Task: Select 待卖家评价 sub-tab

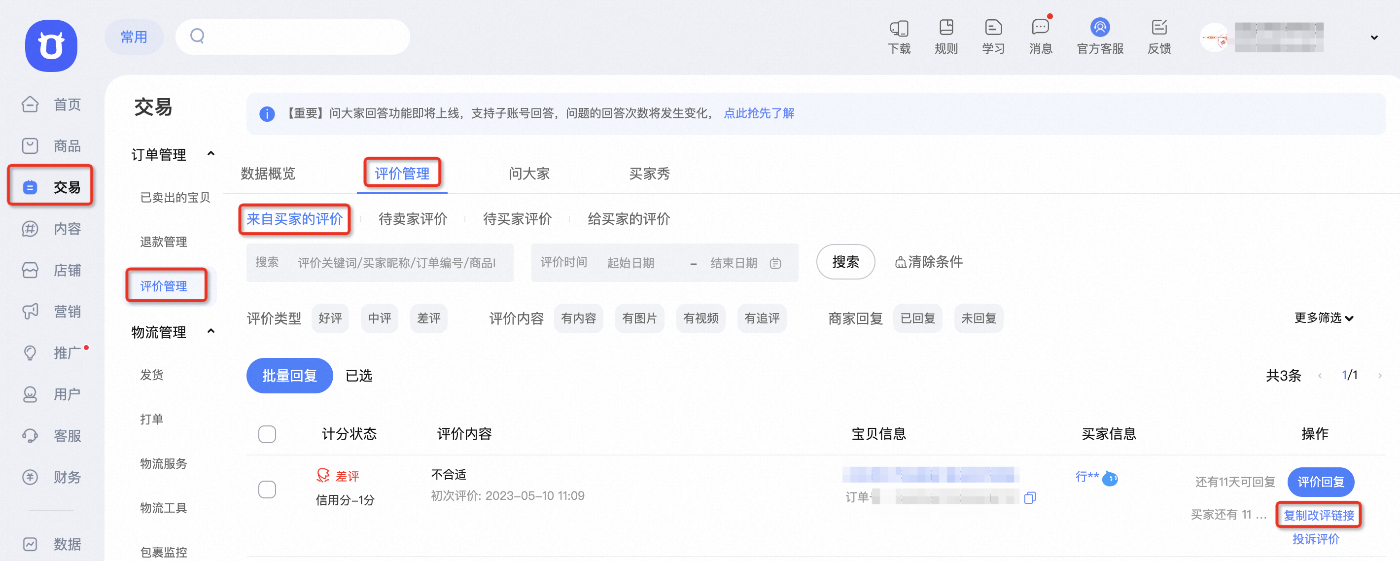Action: pos(413,219)
